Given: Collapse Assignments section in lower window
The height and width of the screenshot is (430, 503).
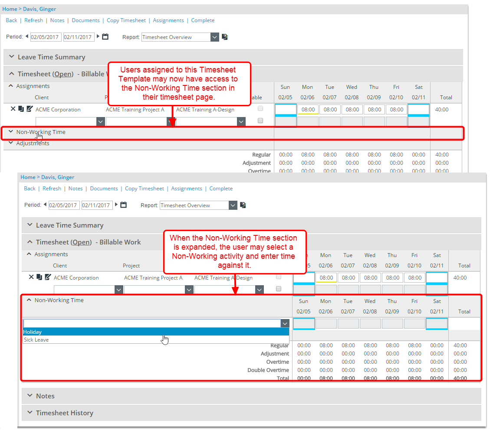Looking at the screenshot, I should coord(29,254).
